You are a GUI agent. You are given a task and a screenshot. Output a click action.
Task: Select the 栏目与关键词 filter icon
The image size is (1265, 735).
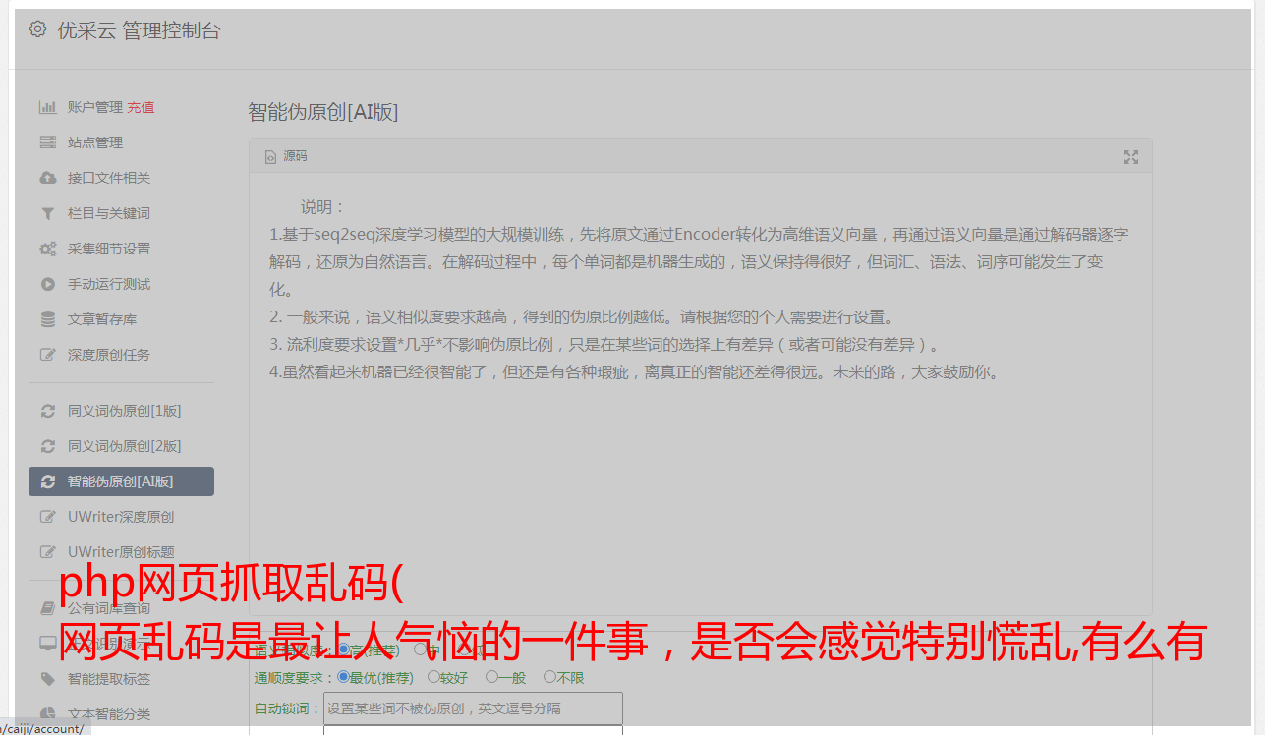(47, 213)
